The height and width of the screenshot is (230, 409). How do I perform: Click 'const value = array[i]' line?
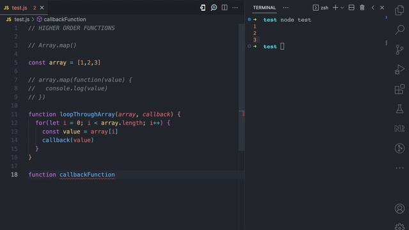click(x=80, y=132)
